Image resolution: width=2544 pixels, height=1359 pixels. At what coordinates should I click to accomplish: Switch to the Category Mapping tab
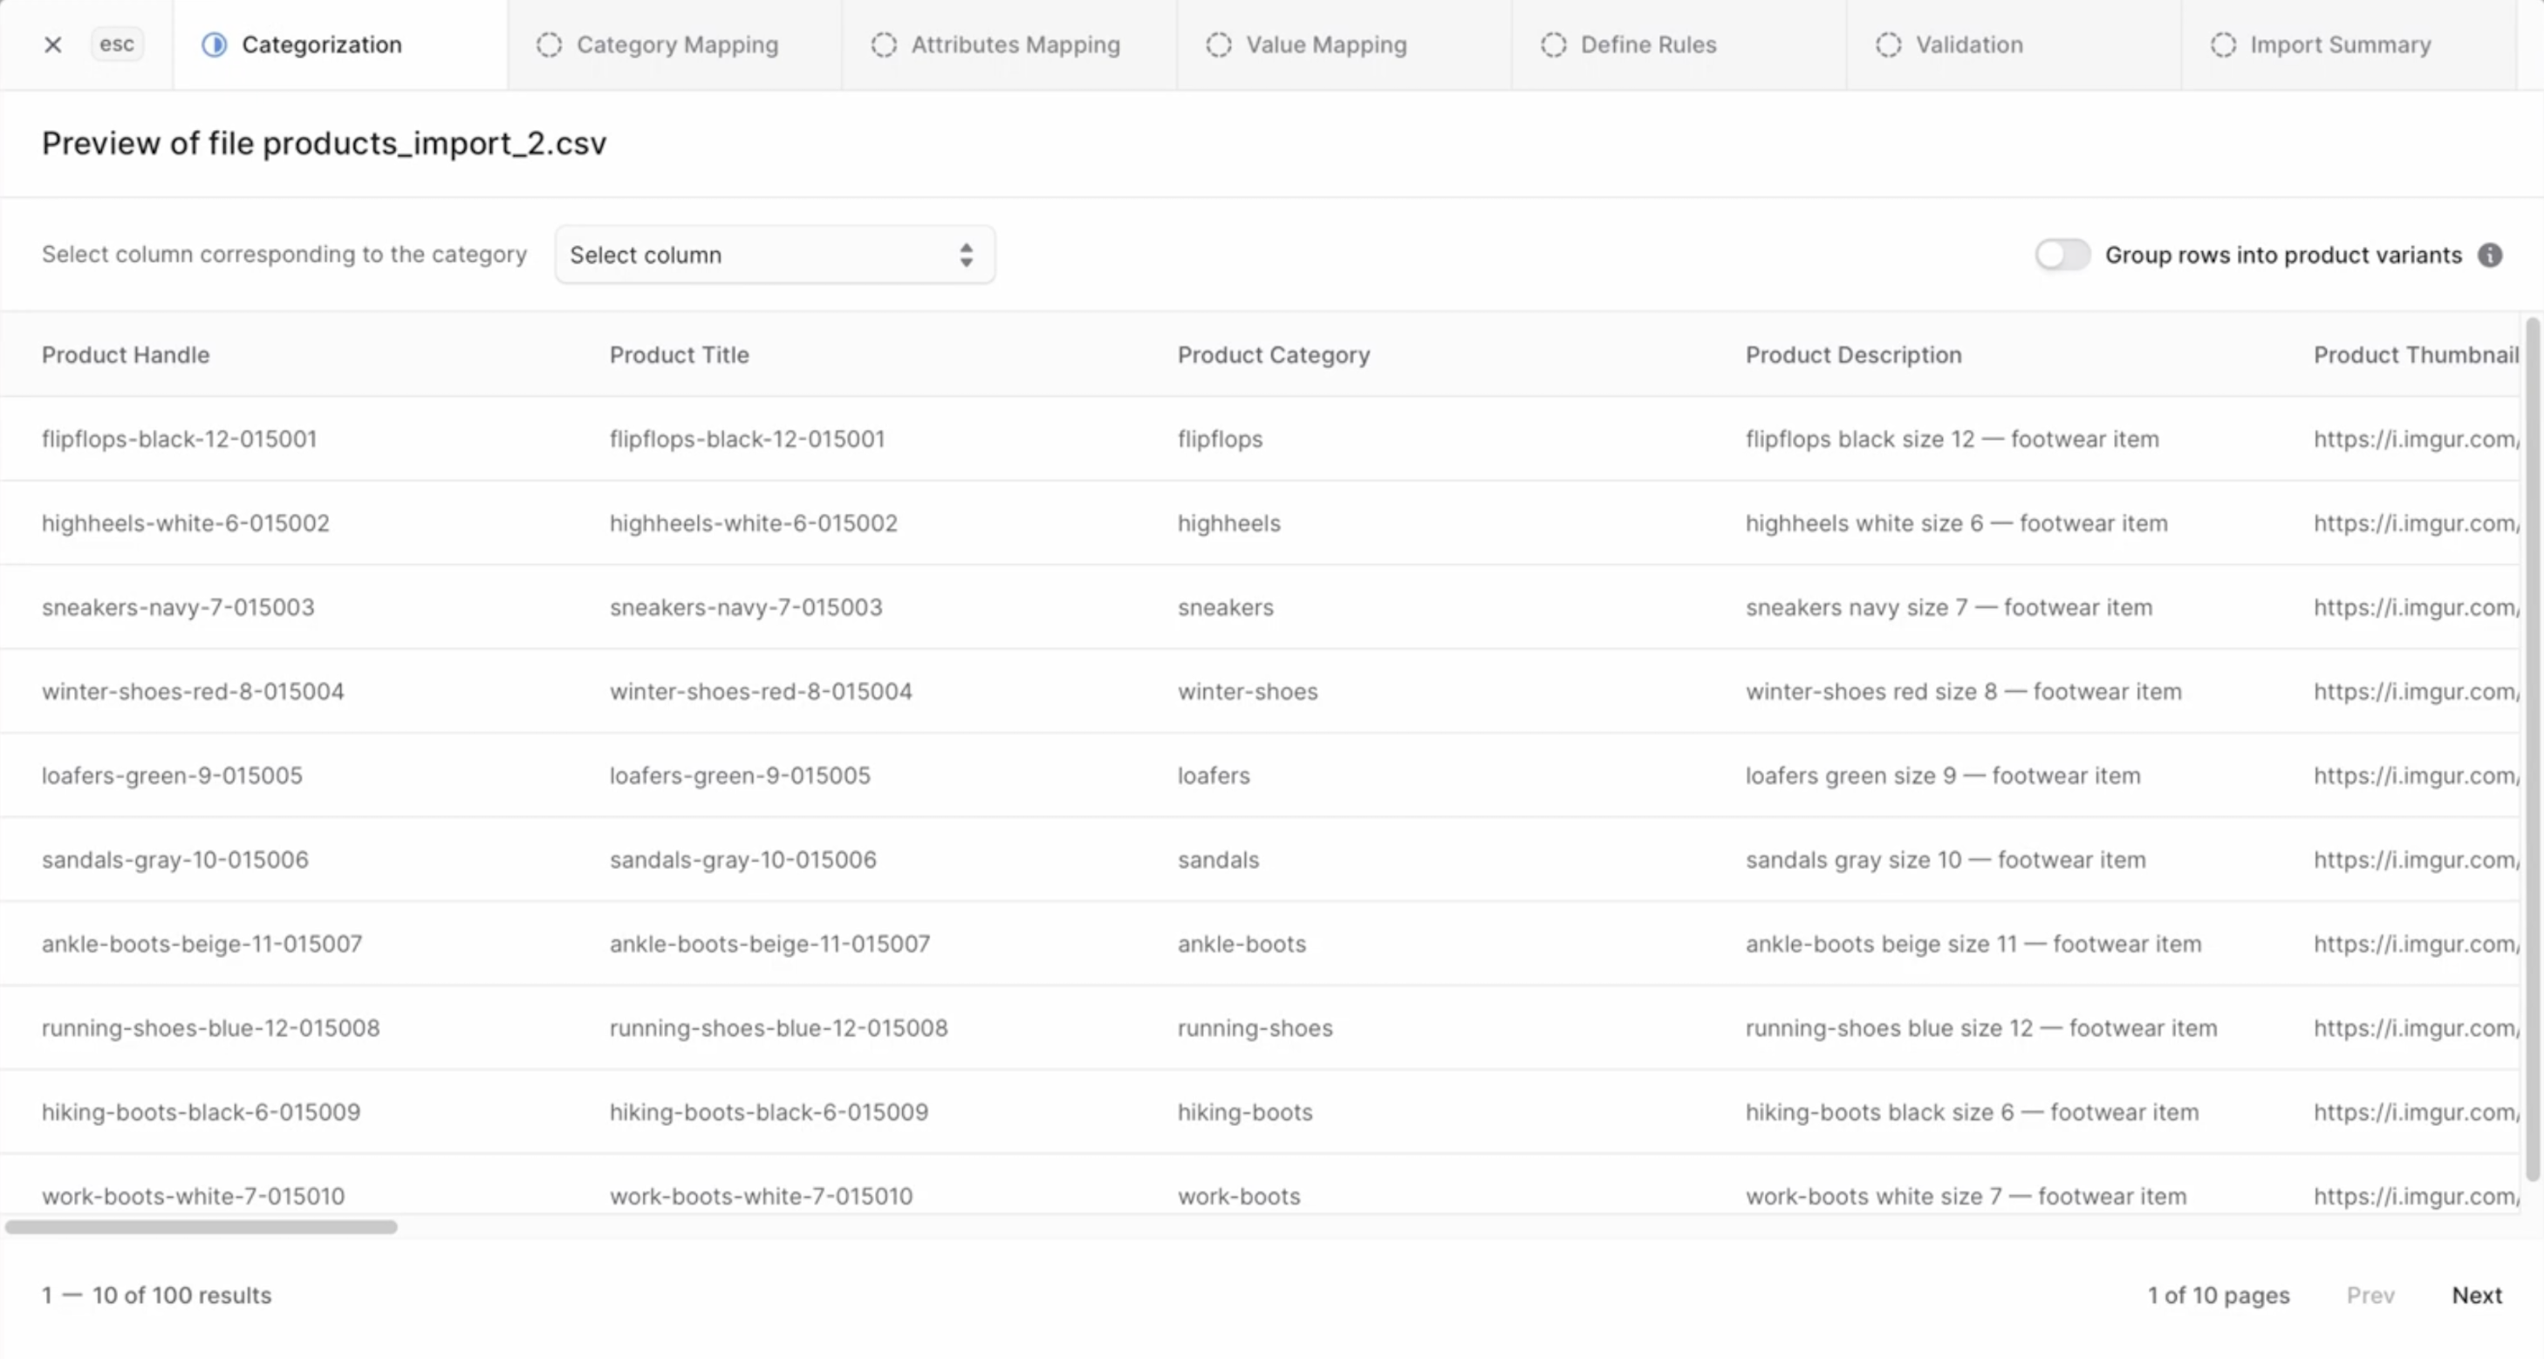[x=676, y=44]
